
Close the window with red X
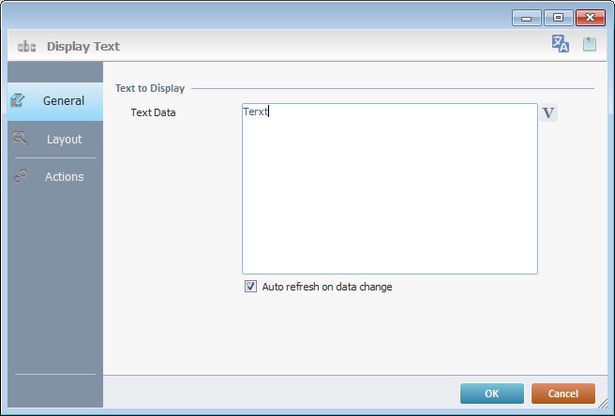click(590, 18)
